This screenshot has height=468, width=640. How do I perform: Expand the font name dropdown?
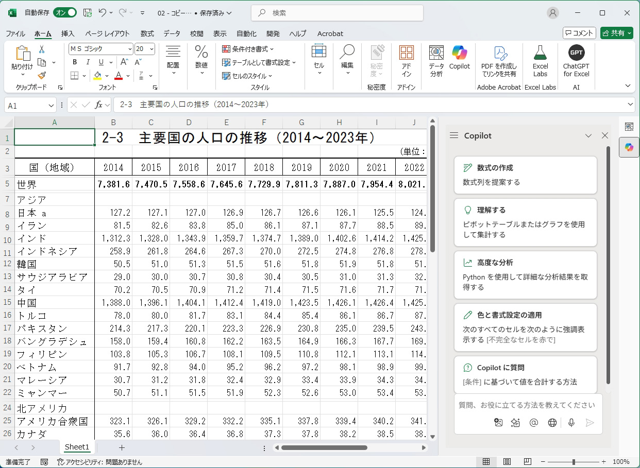coord(130,49)
